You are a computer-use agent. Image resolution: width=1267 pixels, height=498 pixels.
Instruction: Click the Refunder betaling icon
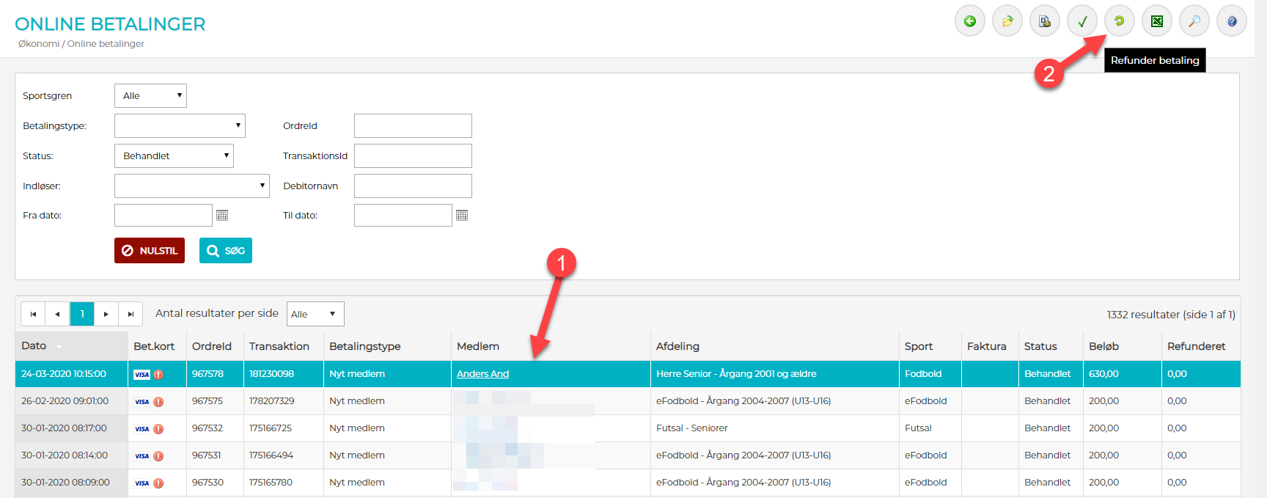pyautogui.click(x=1119, y=21)
